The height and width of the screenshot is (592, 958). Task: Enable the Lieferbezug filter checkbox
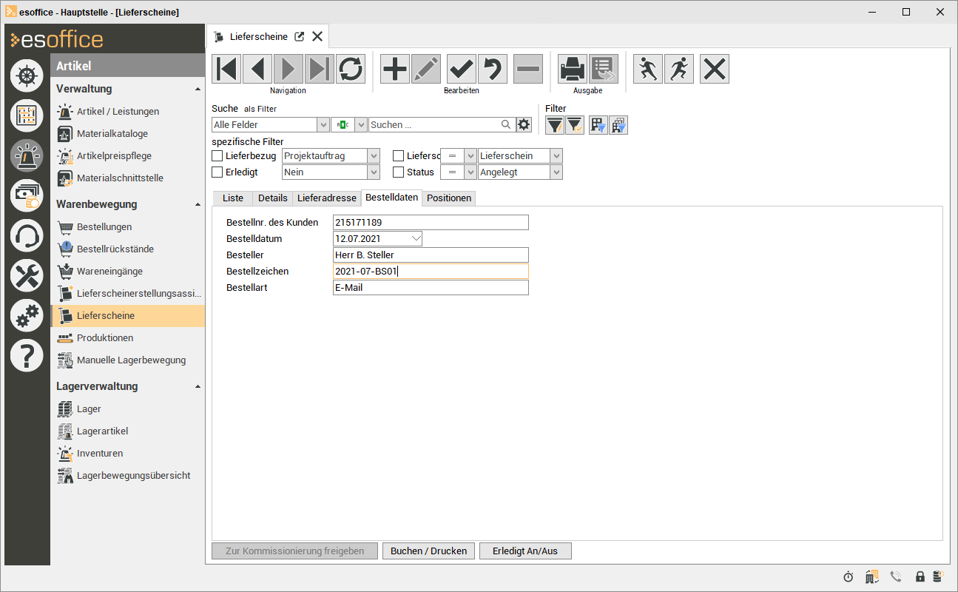[217, 156]
